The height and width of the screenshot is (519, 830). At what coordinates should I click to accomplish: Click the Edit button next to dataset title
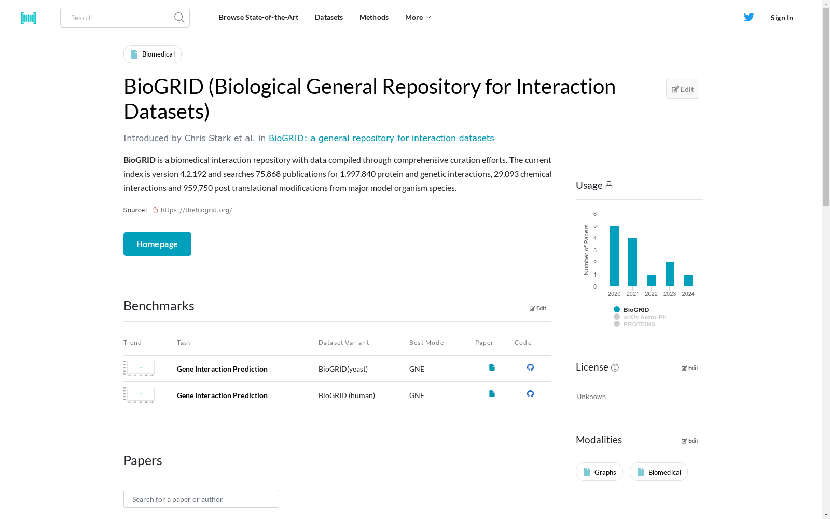683,89
